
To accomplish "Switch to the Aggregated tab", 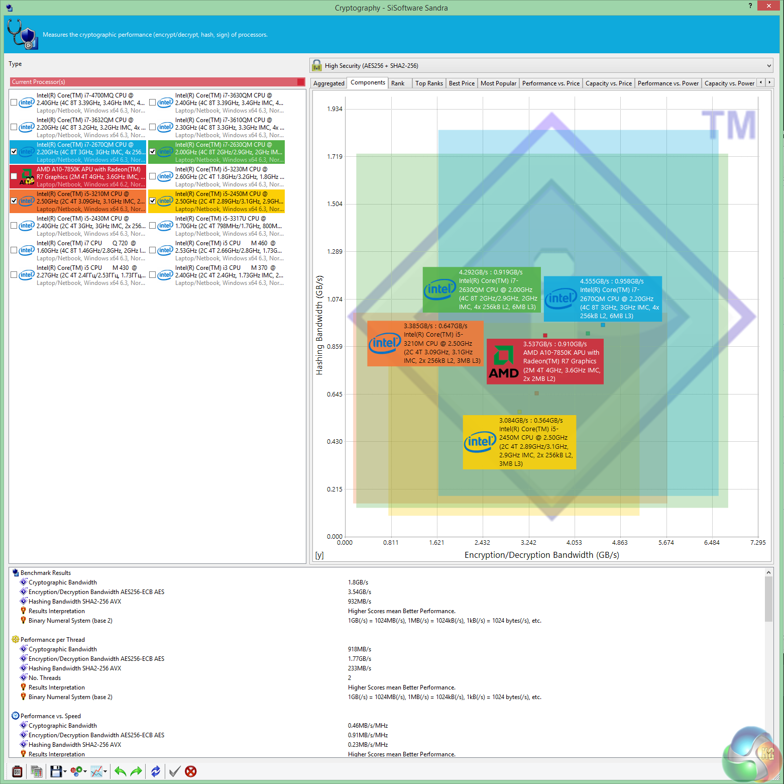I will 329,83.
